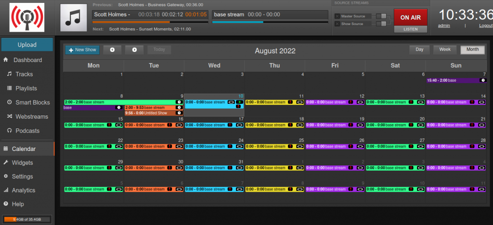Open the admin user link
Viewport: 493px width, 225px height.
pyautogui.click(x=444, y=26)
